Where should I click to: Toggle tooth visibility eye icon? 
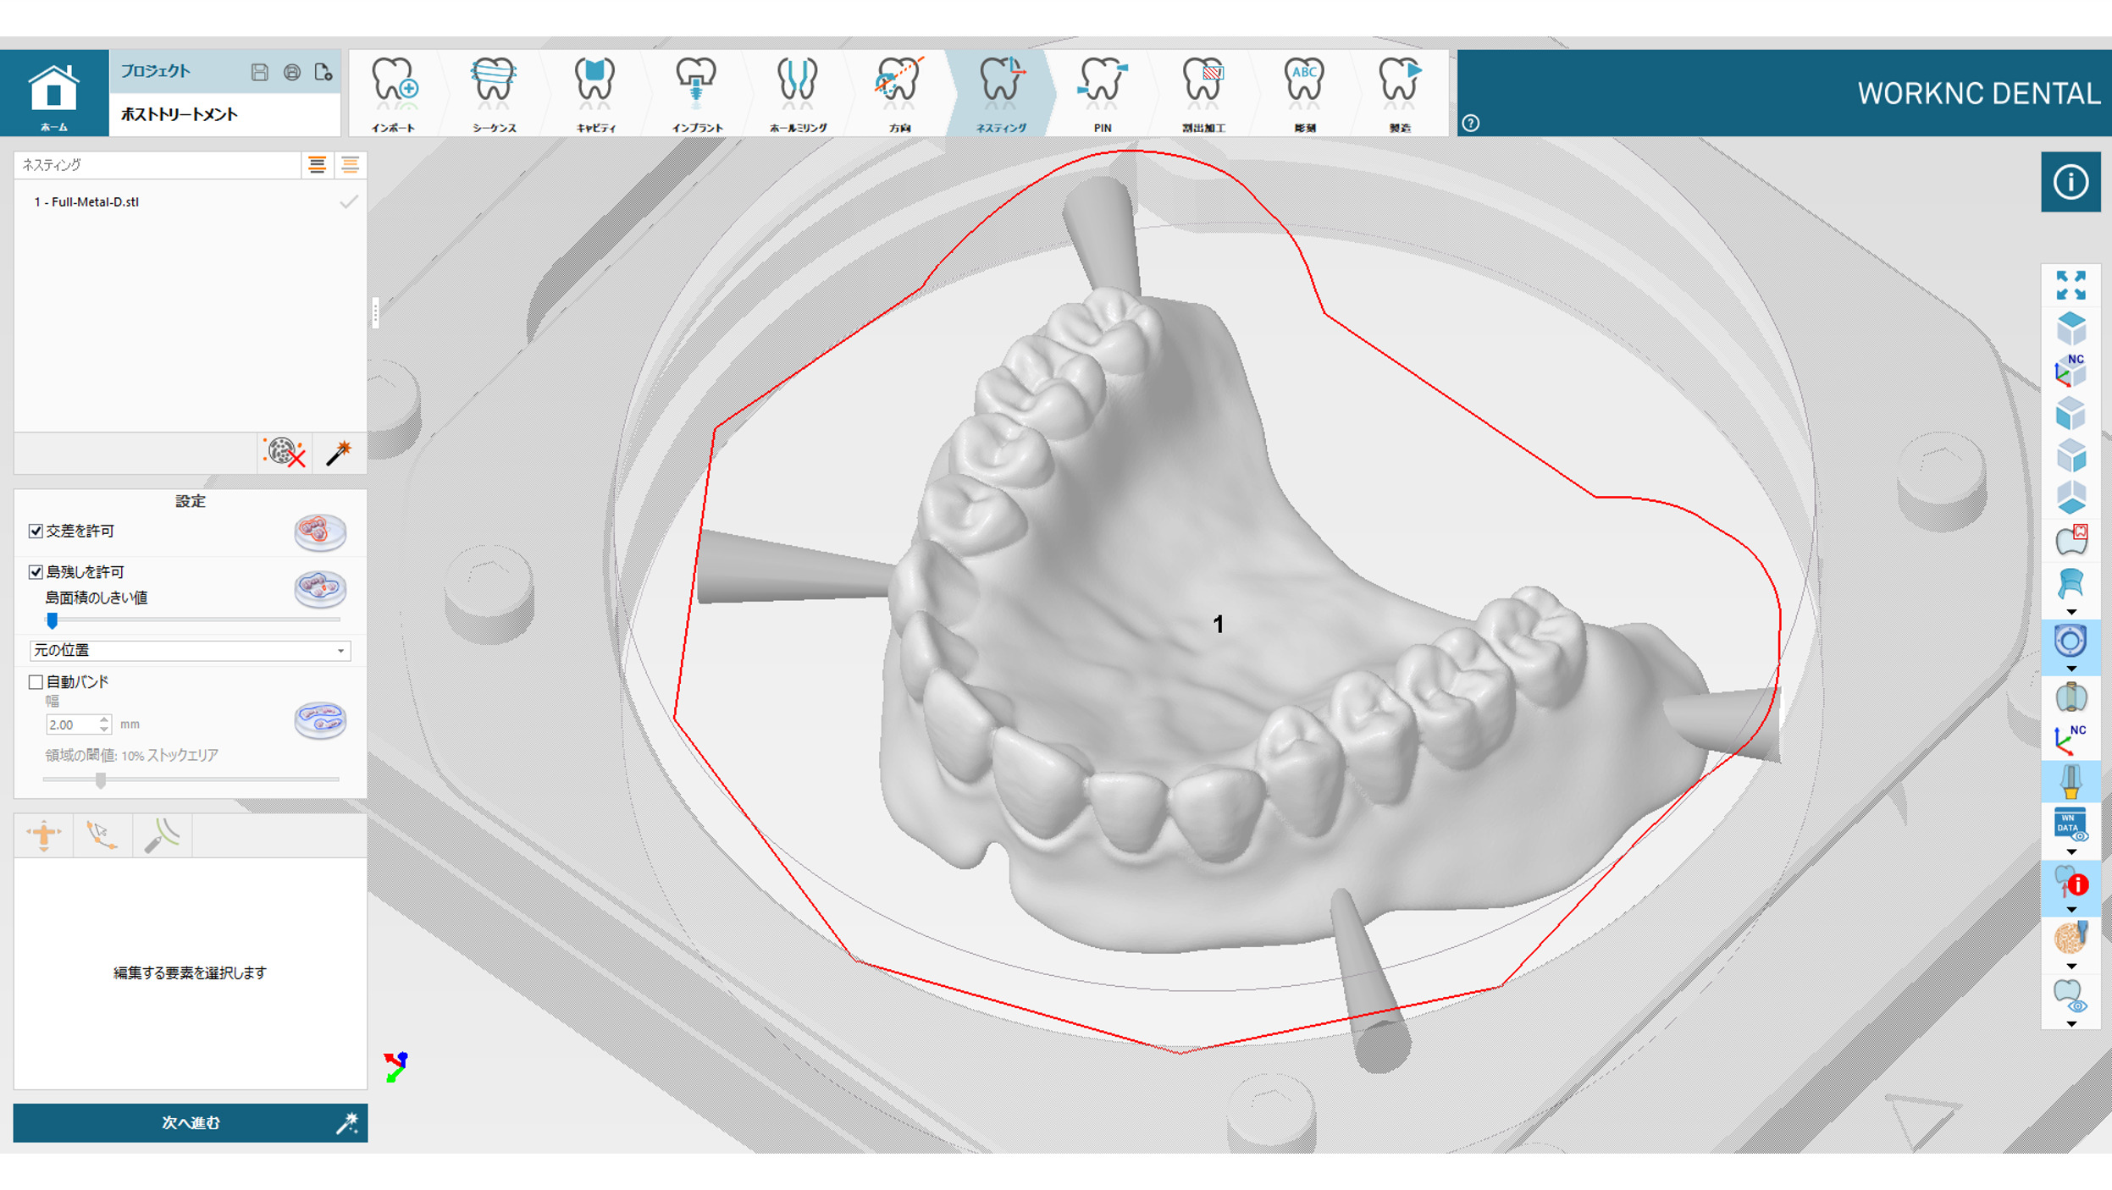click(x=2071, y=996)
